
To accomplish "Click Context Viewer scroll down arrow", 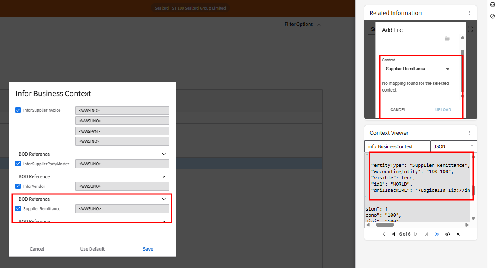I will point(473,218).
